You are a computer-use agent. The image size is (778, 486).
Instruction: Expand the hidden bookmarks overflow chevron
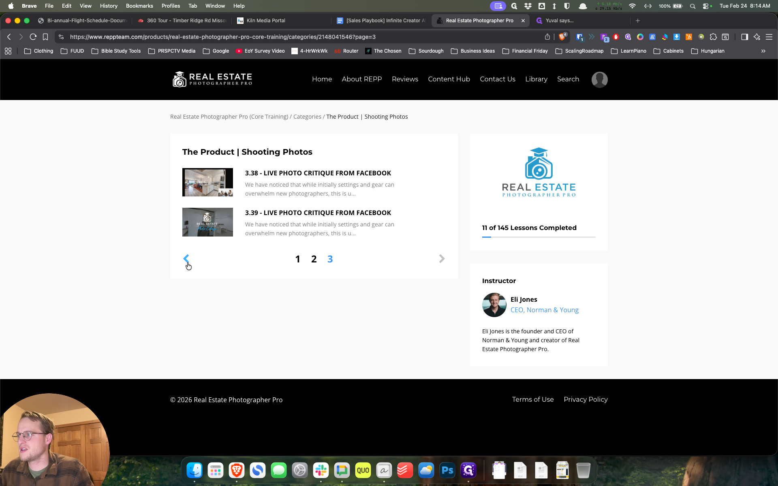pos(763,51)
